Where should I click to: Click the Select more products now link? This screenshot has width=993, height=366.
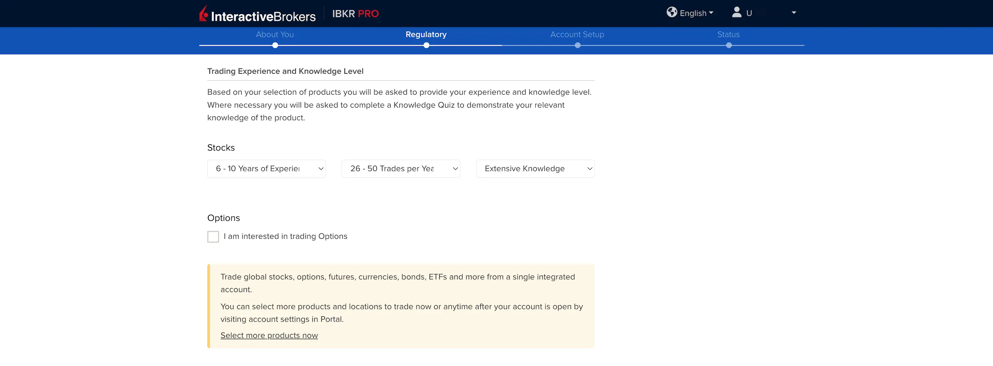coord(269,335)
